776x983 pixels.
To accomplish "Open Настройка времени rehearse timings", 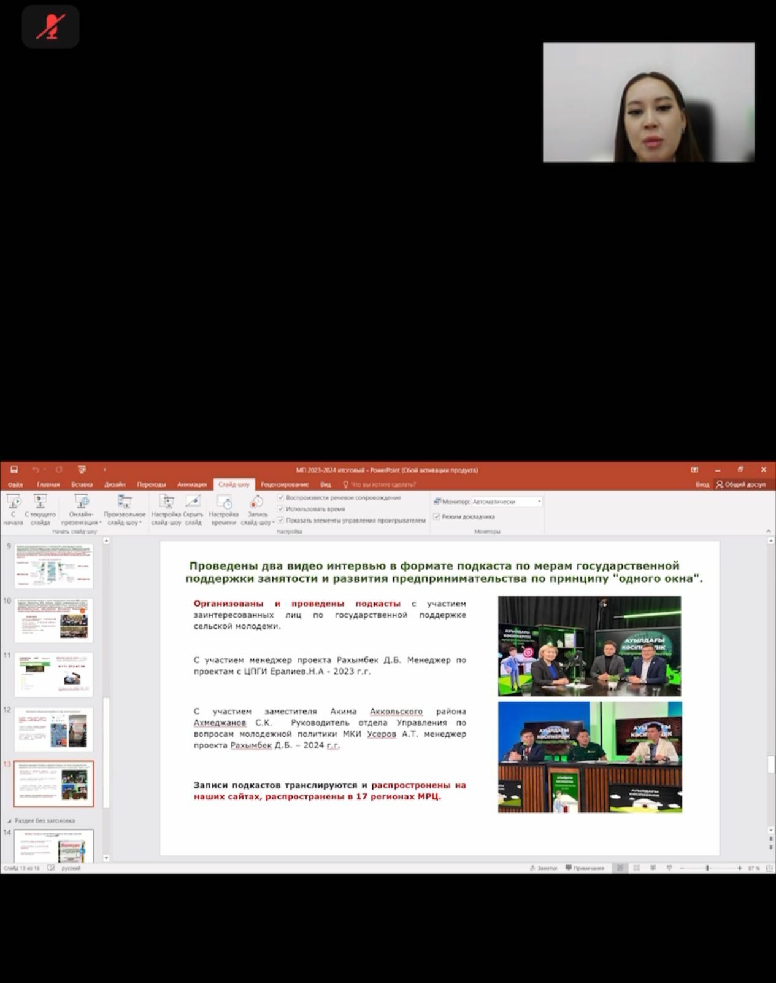I will click(x=223, y=509).
